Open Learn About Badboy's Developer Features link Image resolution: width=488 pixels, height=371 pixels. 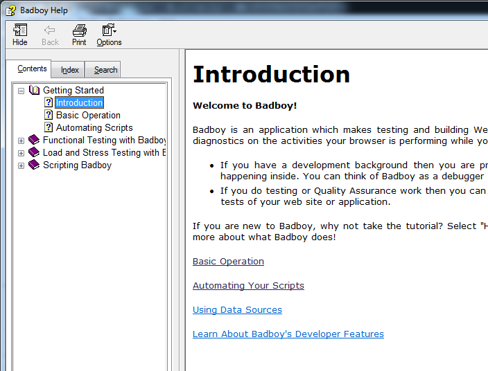[x=288, y=334]
